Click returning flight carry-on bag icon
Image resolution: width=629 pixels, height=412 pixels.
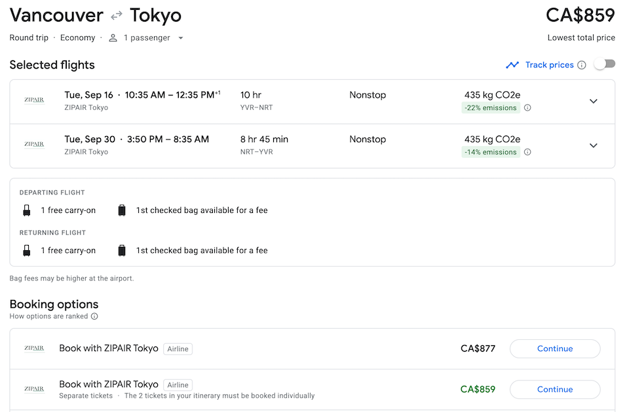[26, 250]
